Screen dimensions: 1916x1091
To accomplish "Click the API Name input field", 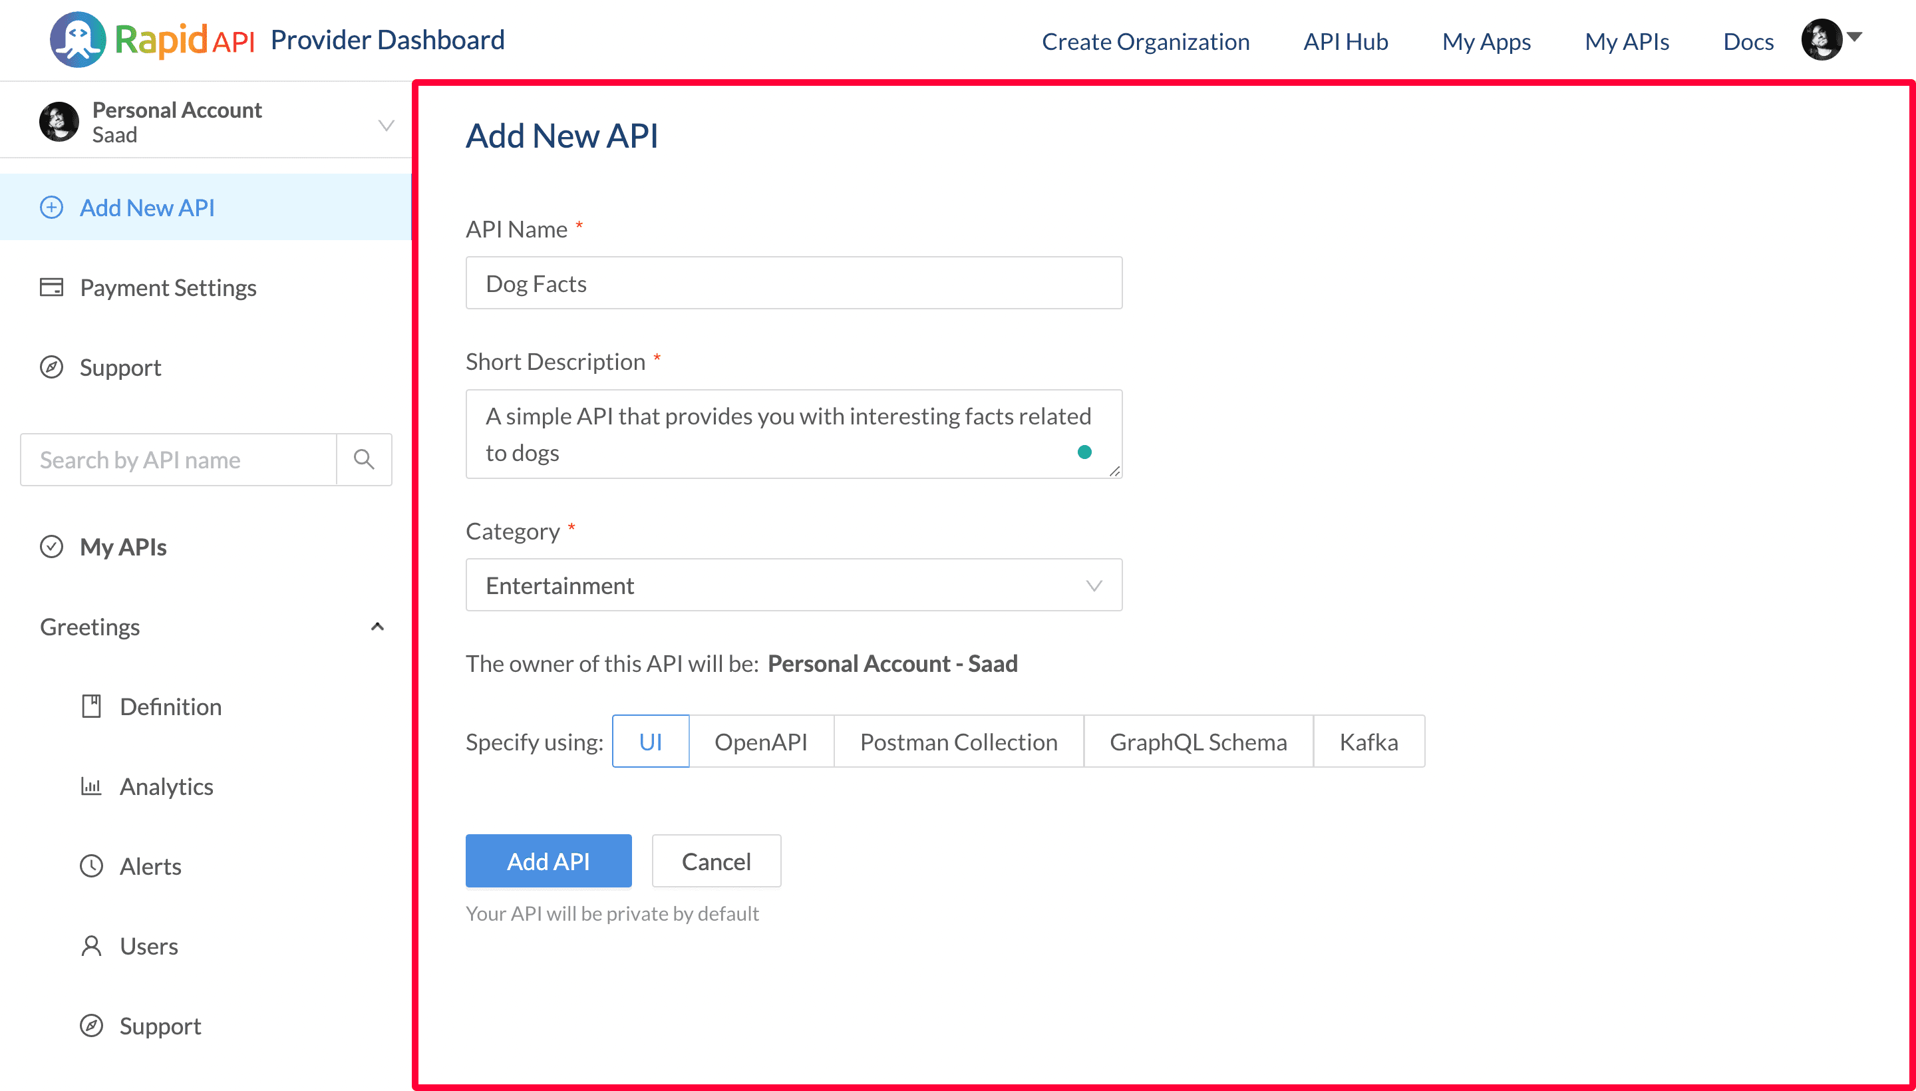I will pyautogui.click(x=795, y=283).
